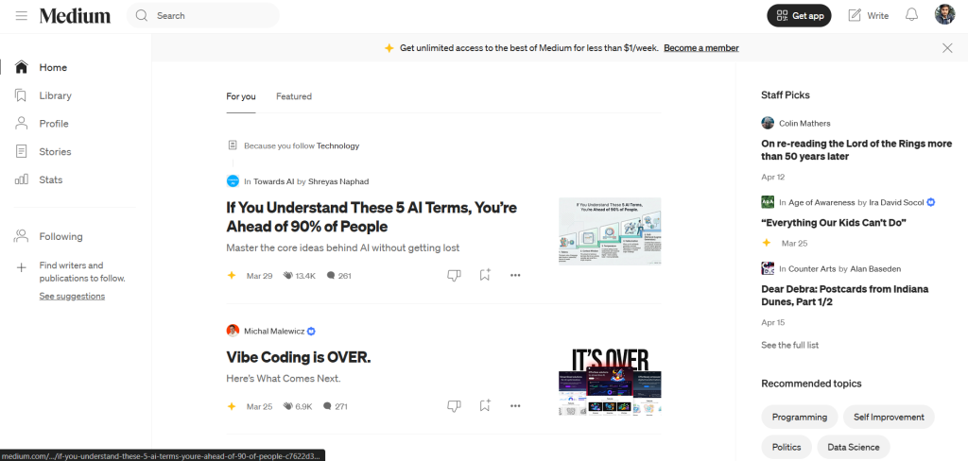Open more options for AI Terms article
The width and height of the screenshot is (968, 461).
515,275
